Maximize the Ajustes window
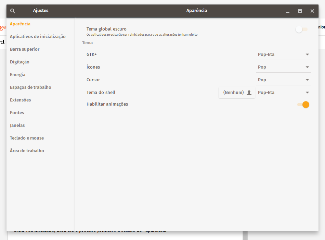The width and height of the screenshot is (325, 240). click(x=300, y=11)
